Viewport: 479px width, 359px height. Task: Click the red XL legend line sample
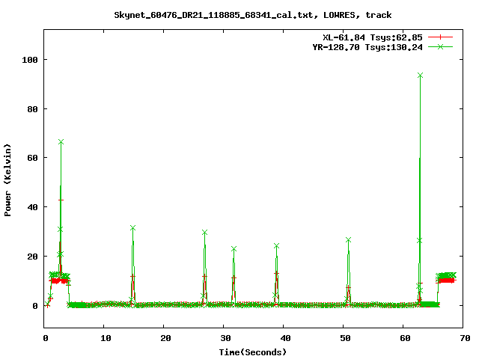coord(440,37)
